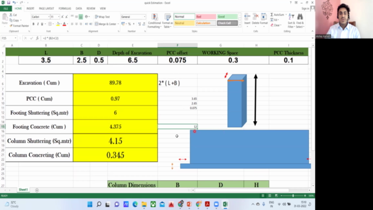This screenshot has width=373, height=210.
Task: Expand the cell Styles gallery
Action: coord(240,24)
